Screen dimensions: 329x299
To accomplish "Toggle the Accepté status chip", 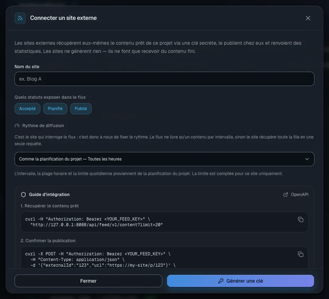I will tap(27, 109).
